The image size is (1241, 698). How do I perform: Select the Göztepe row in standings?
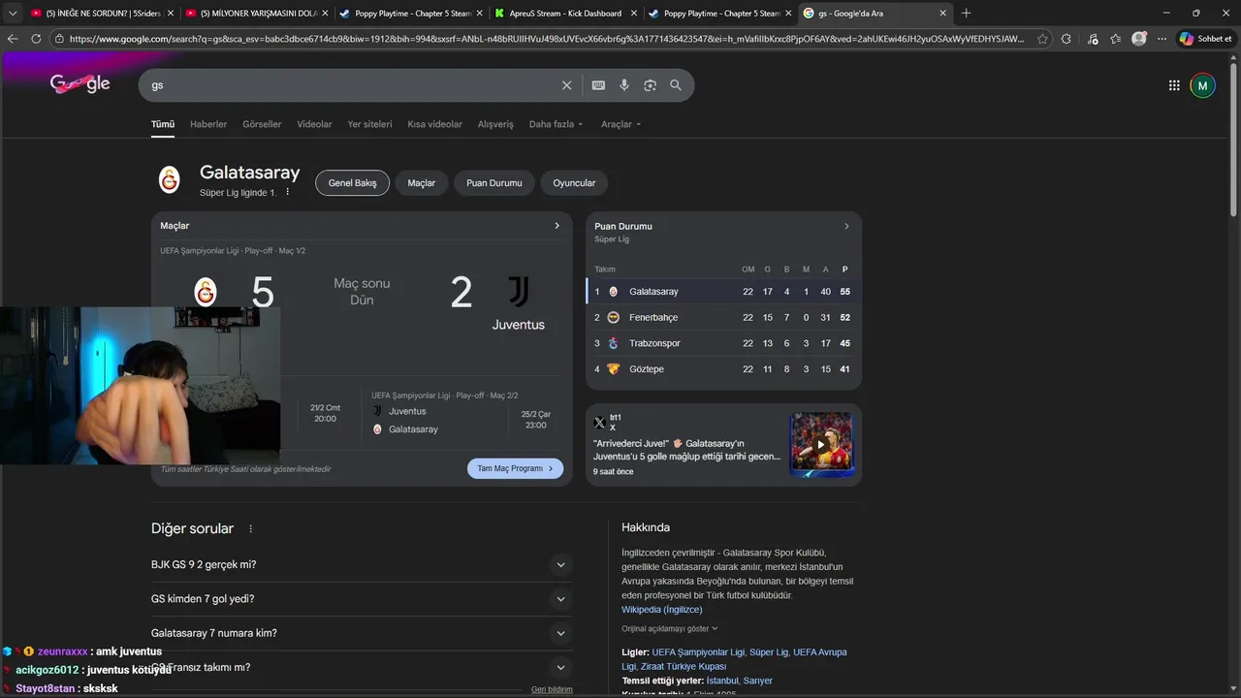[x=723, y=369]
